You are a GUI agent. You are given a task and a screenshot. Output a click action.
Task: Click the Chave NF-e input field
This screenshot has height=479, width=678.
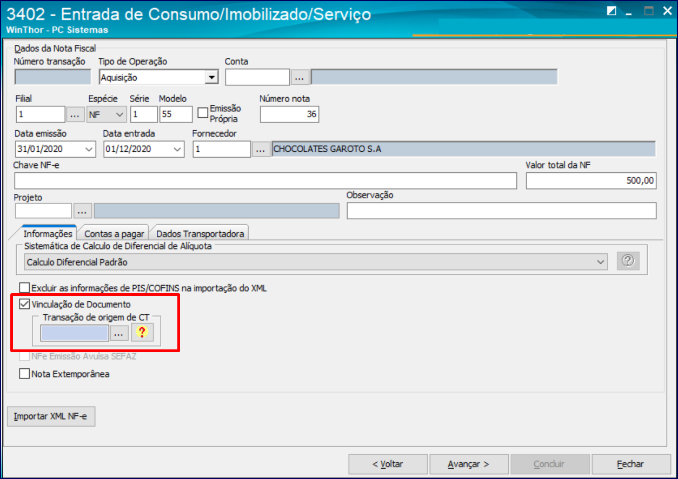[265, 180]
